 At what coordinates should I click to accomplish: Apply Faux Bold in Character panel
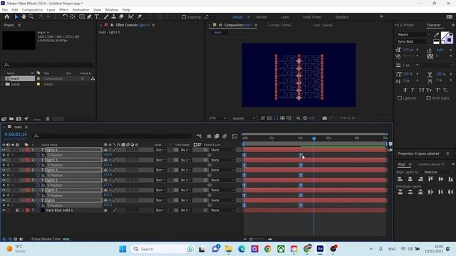[405, 90]
